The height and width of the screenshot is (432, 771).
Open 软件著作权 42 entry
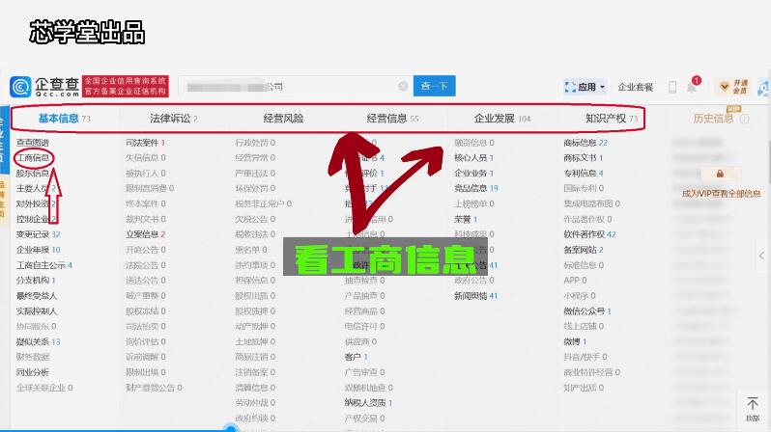coord(589,234)
